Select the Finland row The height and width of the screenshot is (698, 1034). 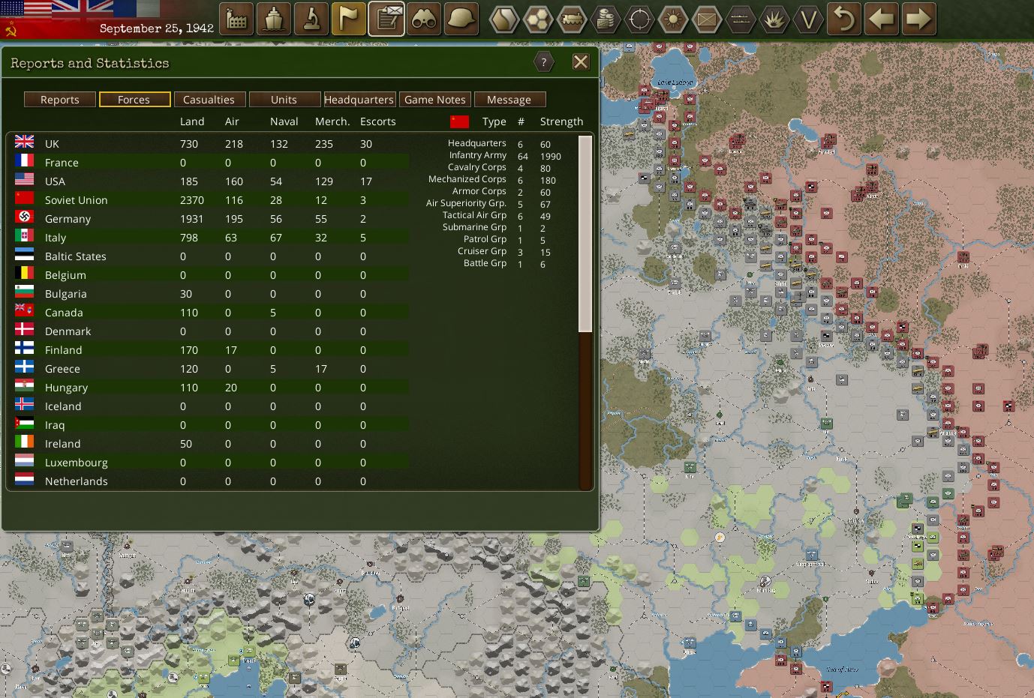click(212, 350)
